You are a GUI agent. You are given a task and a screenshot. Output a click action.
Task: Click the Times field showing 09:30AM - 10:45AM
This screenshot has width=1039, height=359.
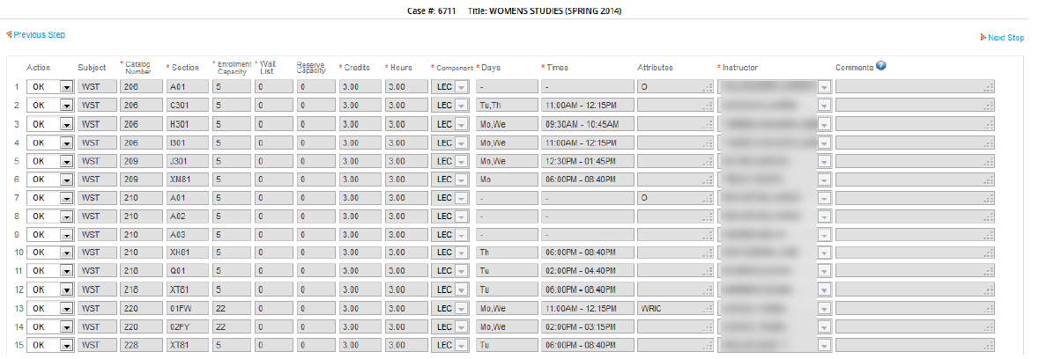(x=586, y=124)
